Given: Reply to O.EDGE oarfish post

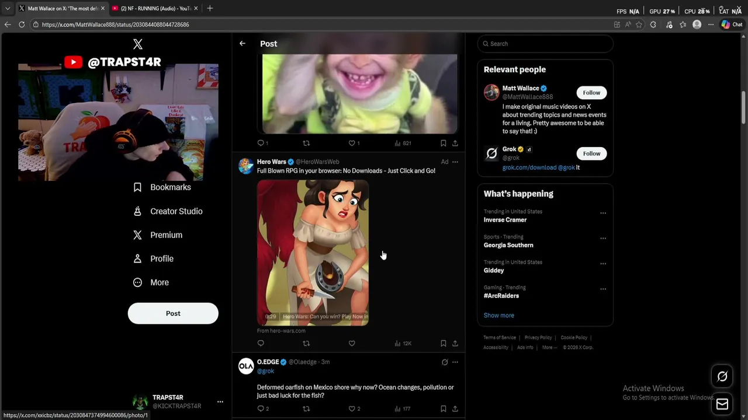Looking at the screenshot, I should [261, 409].
